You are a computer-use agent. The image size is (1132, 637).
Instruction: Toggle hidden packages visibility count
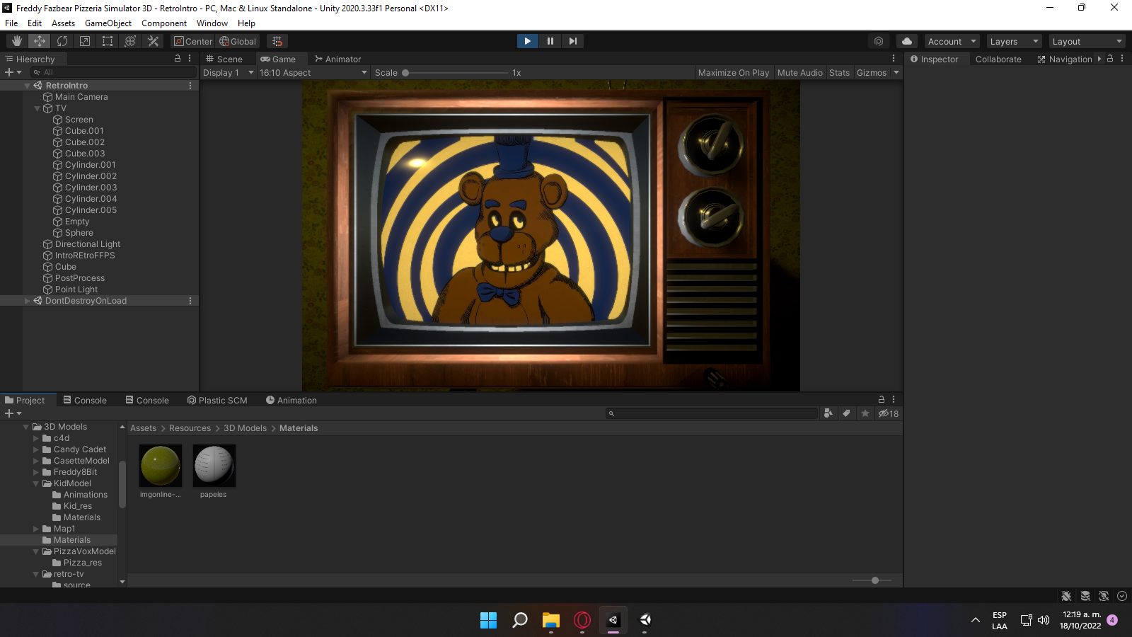[889, 414]
